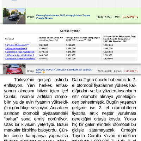Select the price 1.145.000 TL

click(130, 71)
